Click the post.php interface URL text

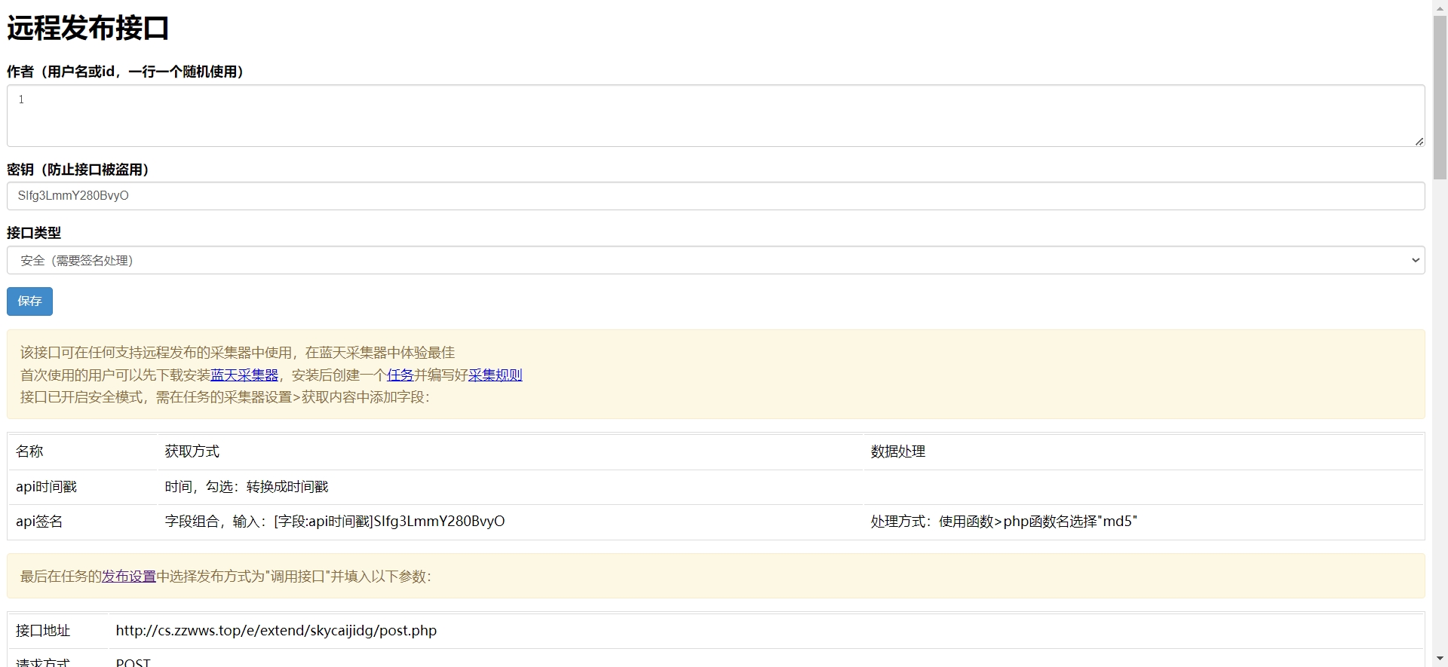coord(276,631)
